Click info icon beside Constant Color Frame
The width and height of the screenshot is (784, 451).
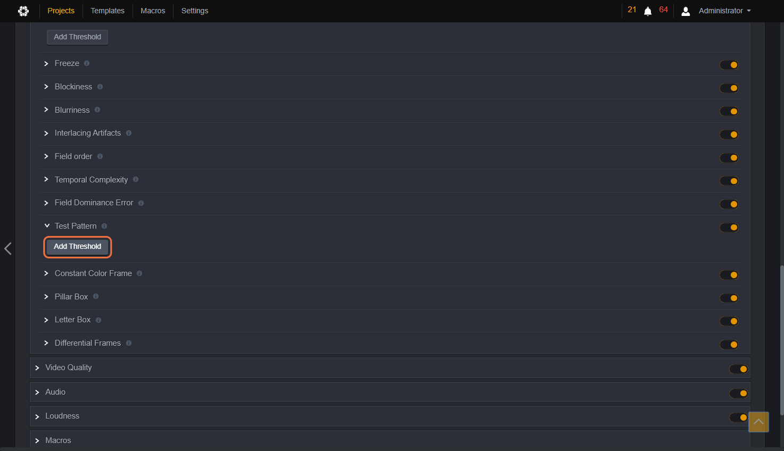(x=139, y=273)
